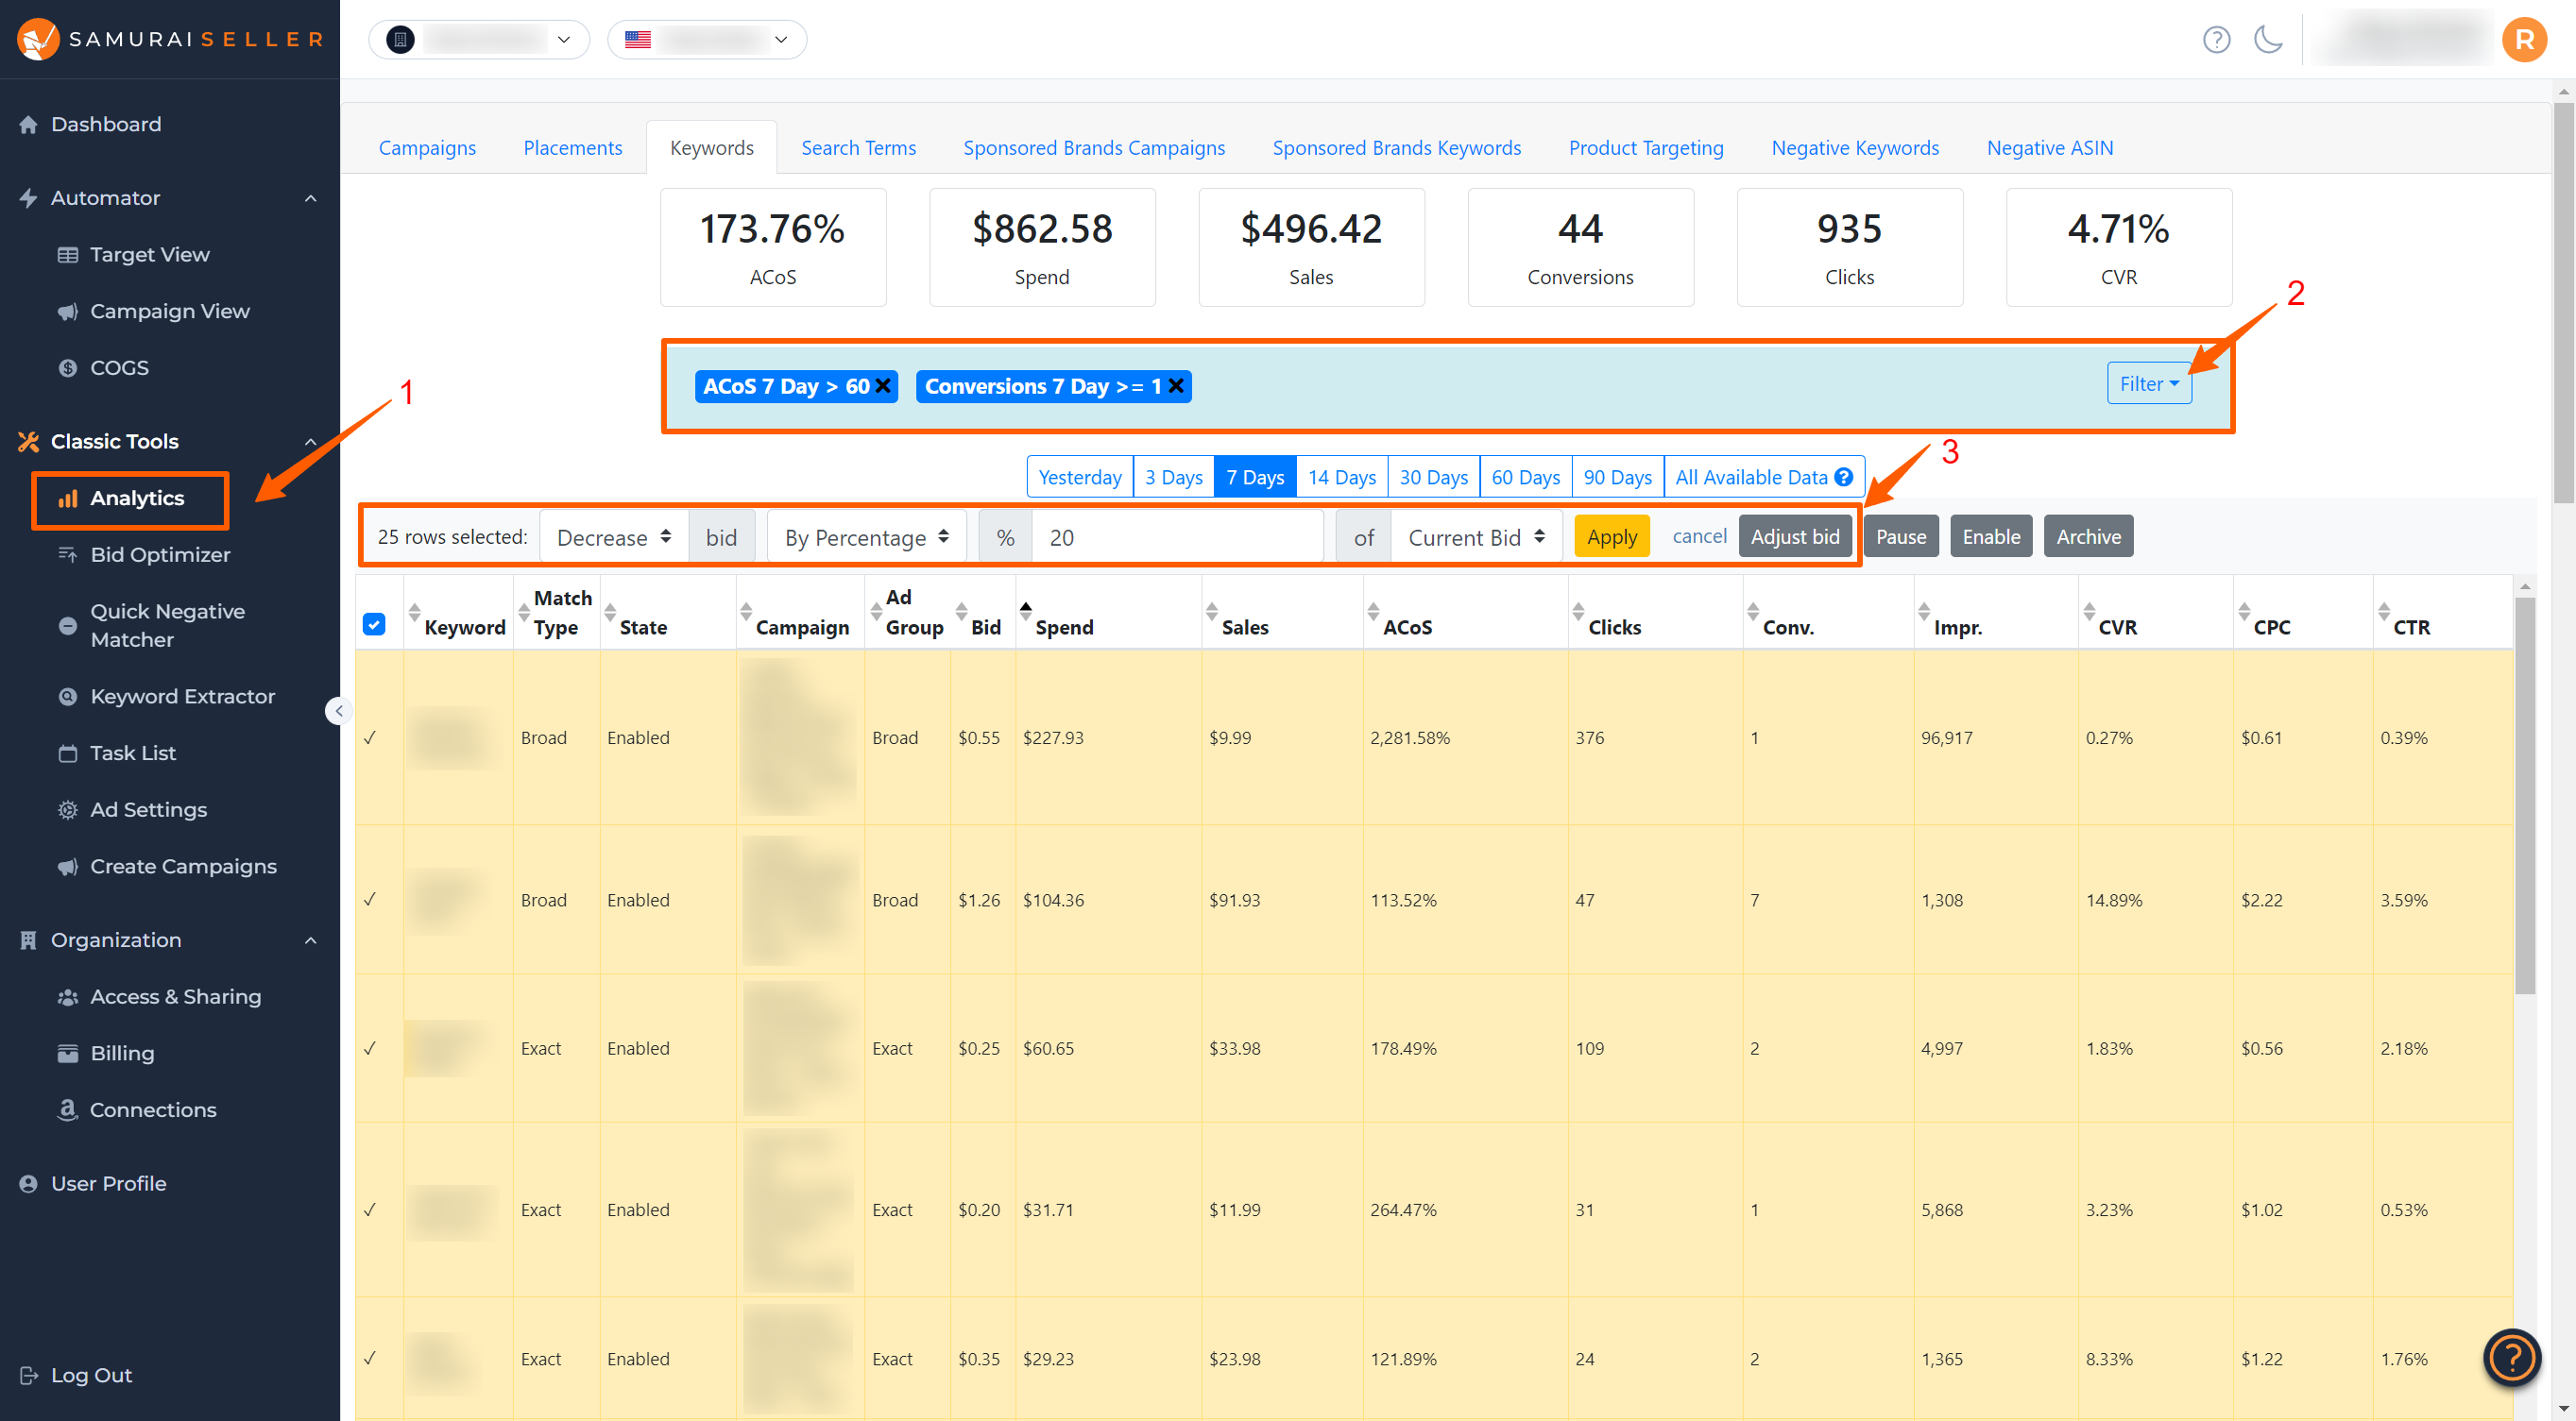Open the Filter dropdown

[x=2149, y=382]
